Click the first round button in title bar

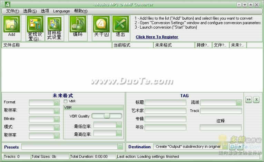click(239, 4)
